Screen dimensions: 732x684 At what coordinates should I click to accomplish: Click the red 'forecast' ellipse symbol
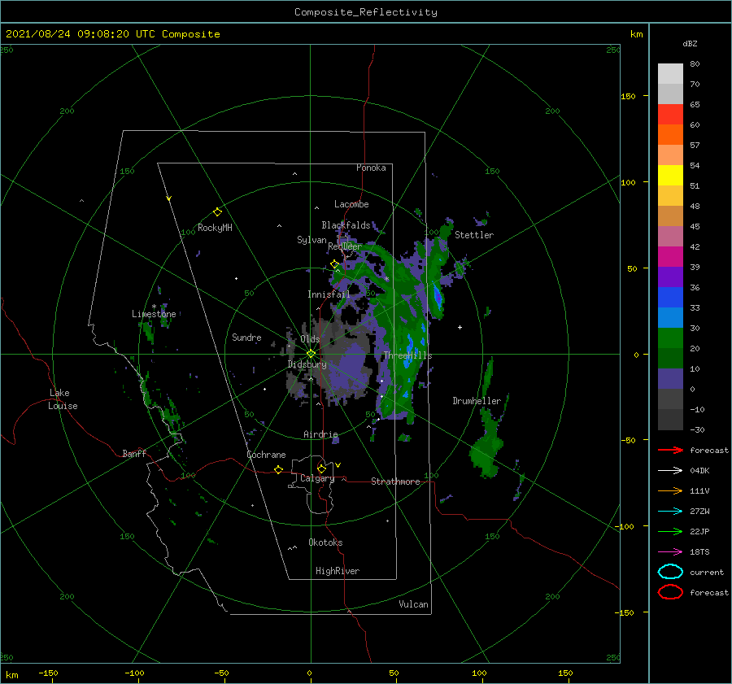click(670, 592)
